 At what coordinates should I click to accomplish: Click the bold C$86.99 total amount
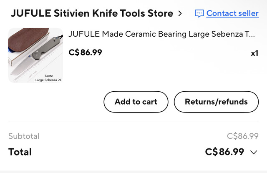[x=224, y=152]
